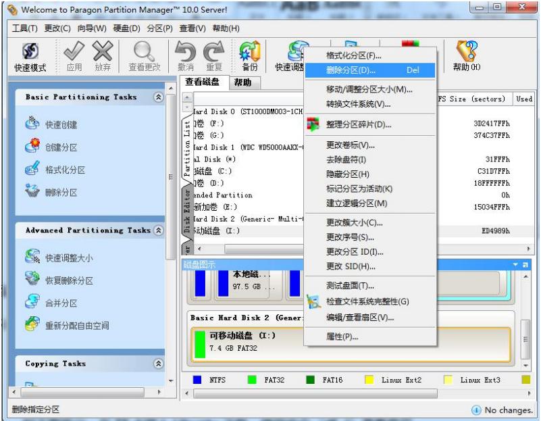Screen dimensions: 541x421
Task: Choose 隐藏分区(H) menu entry
Action: click(x=370, y=174)
